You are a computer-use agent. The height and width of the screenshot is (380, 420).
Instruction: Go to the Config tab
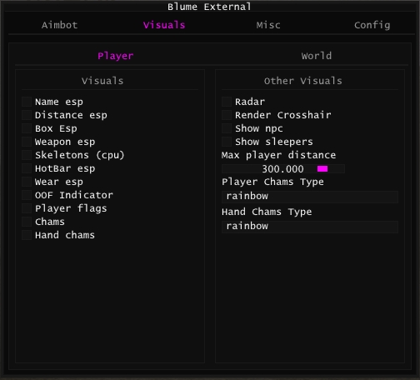tap(372, 25)
